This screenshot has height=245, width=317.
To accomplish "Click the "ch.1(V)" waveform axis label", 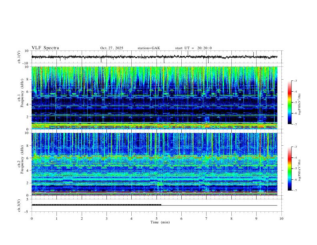I will [x=19, y=57].
